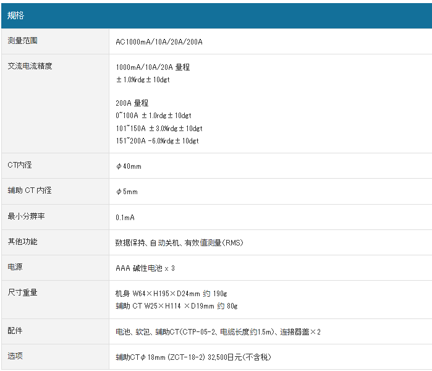Screen dimensions: 432x371
Task: Click the φ5mm value
Action: pyautogui.click(x=127, y=192)
